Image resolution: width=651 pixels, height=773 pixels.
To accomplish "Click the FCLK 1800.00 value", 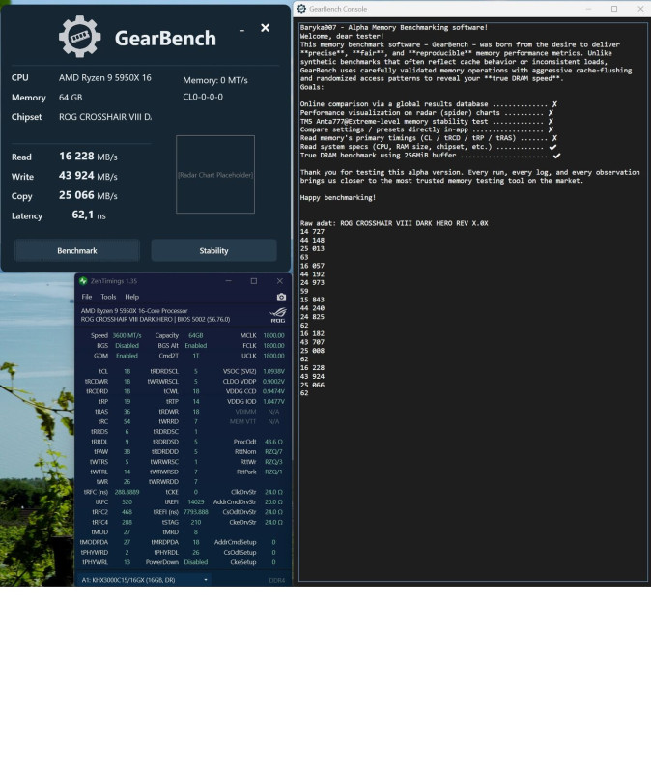I will click(x=273, y=346).
